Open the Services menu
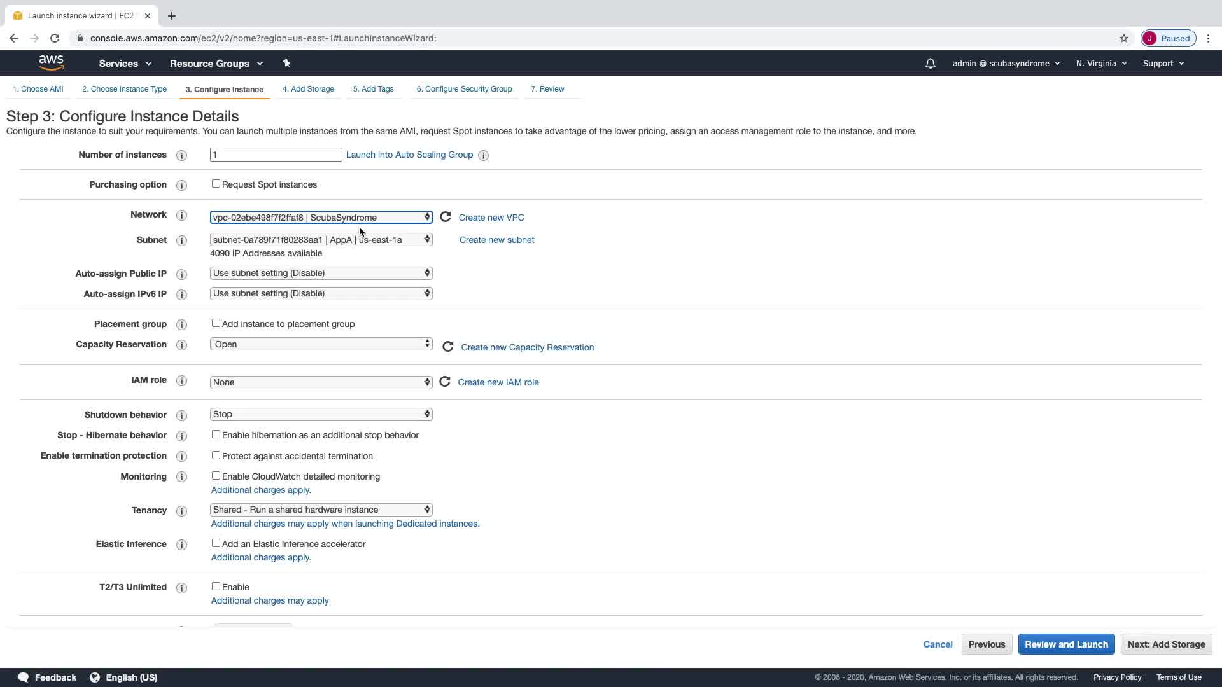Viewport: 1222px width, 687px height. [x=125, y=64]
